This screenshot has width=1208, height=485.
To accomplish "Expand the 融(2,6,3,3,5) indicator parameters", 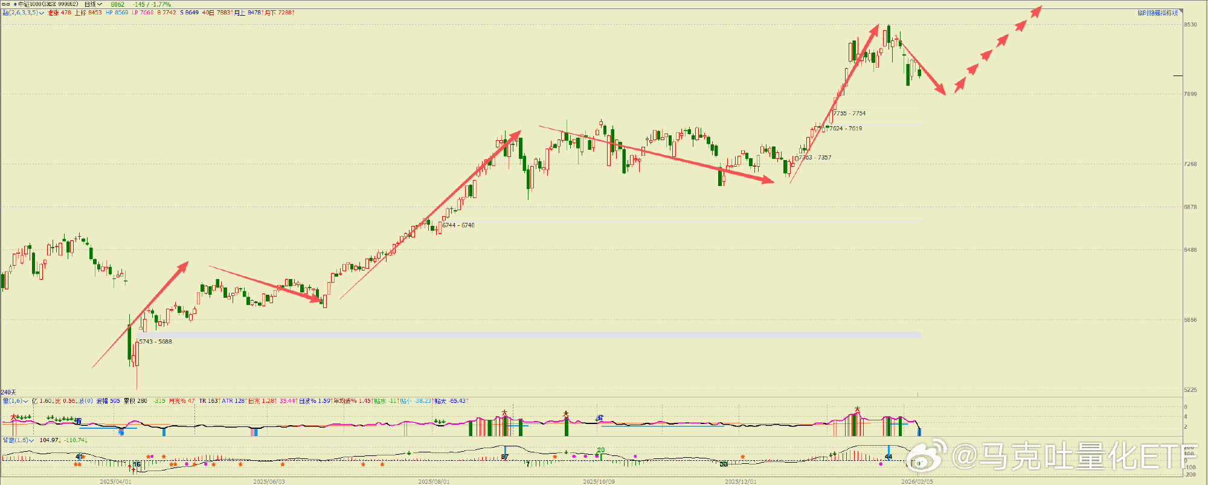I will [x=42, y=13].
